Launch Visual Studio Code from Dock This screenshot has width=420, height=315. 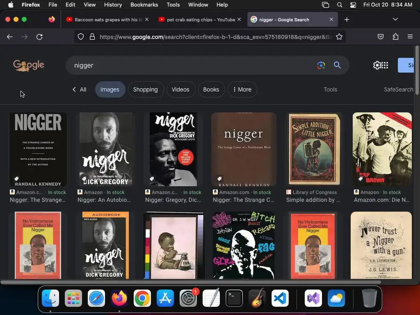coord(280,298)
